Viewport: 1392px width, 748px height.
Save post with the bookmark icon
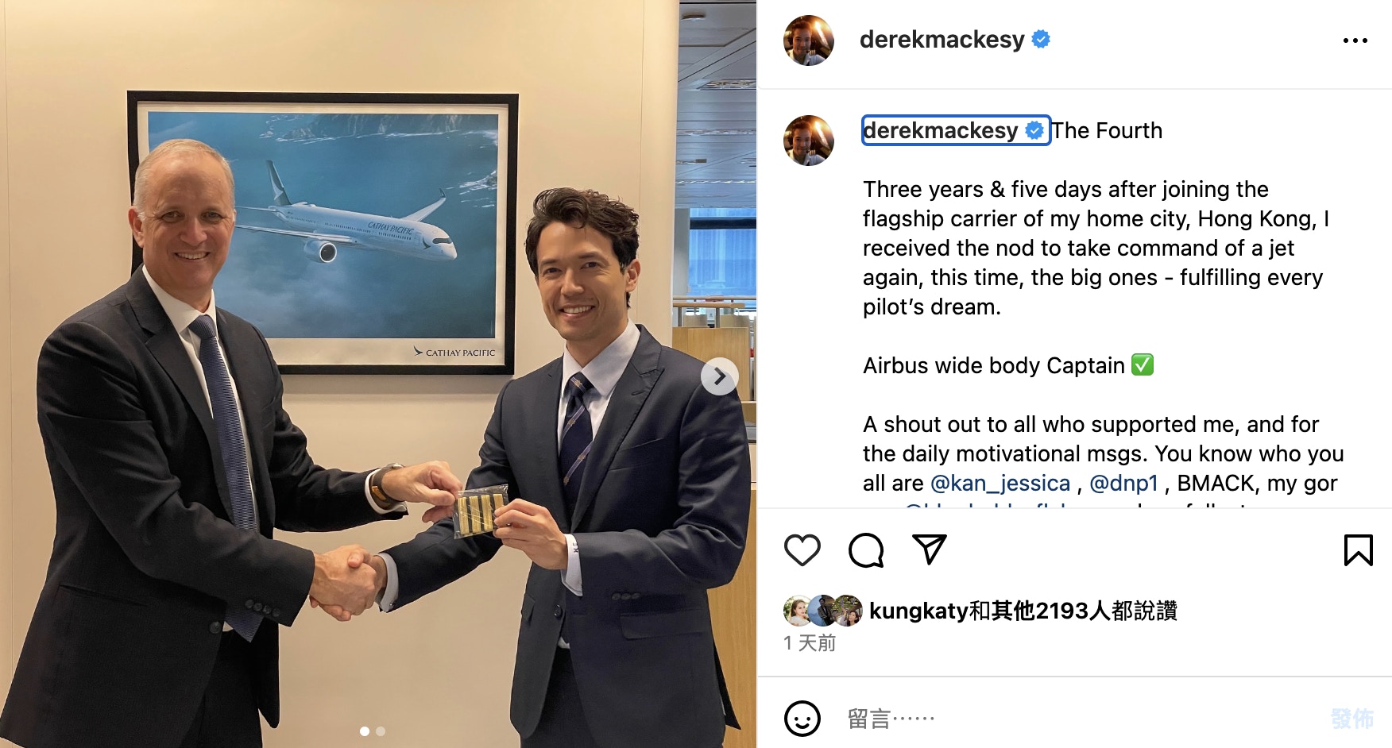[1358, 550]
